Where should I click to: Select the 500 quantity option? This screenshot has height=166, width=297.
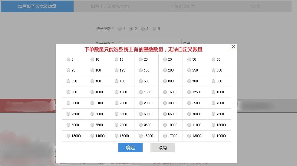coord(141,81)
